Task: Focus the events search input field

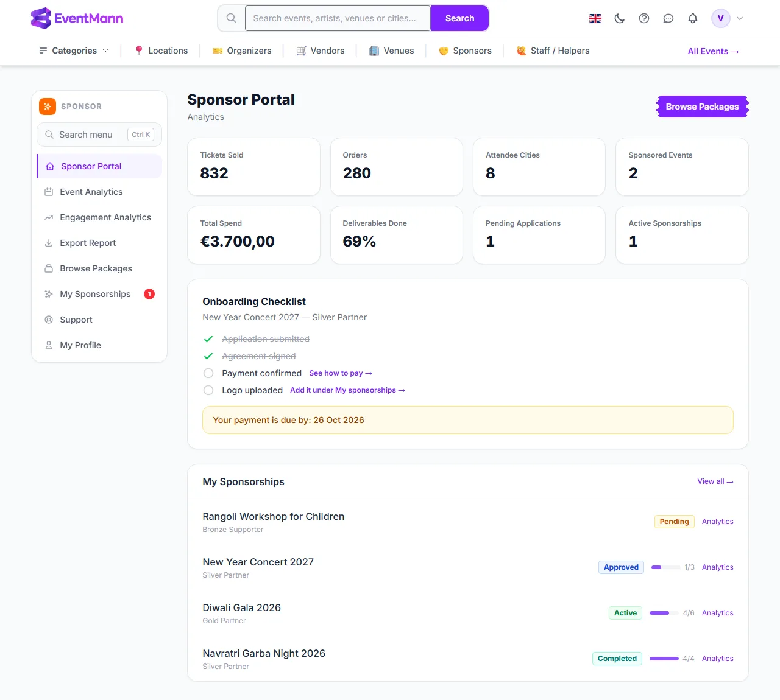Action: click(338, 18)
